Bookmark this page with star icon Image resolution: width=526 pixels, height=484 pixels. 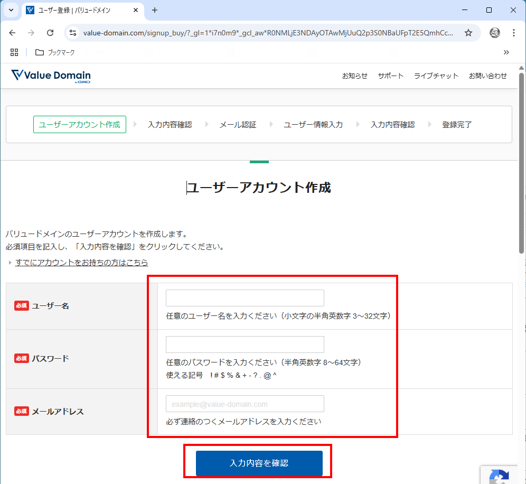point(468,33)
